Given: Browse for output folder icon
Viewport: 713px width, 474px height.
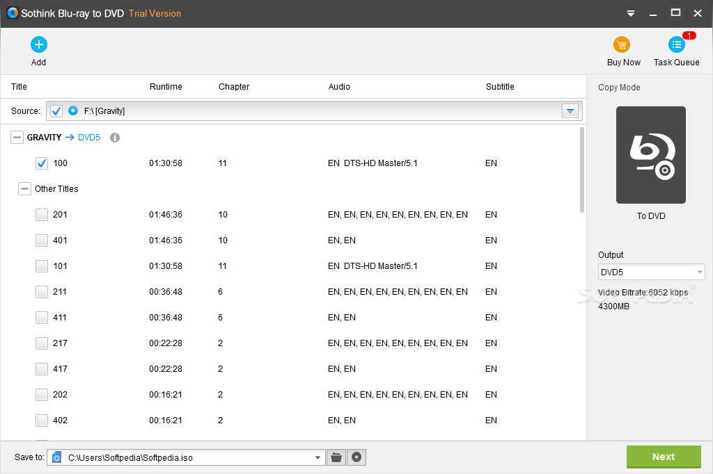Looking at the screenshot, I should (336, 457).
